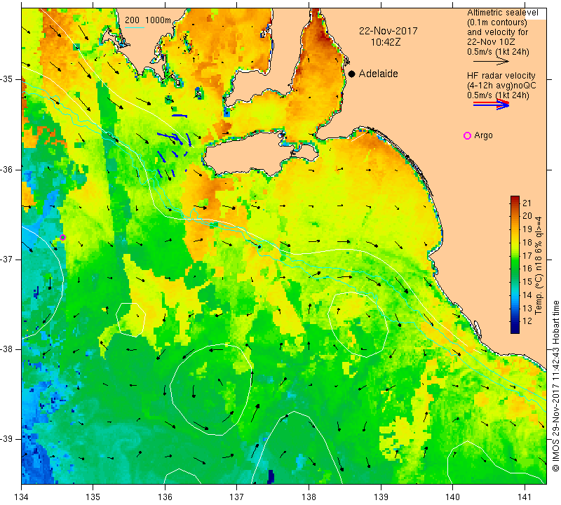Click the time label 10:42Z
561x505 pixels.
click(x=386, y=42)
